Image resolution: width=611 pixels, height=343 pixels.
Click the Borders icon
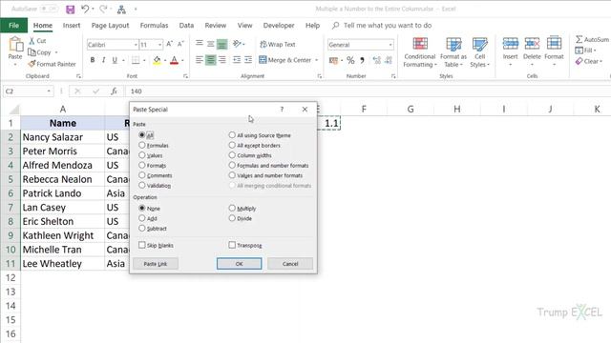(136, 60)
